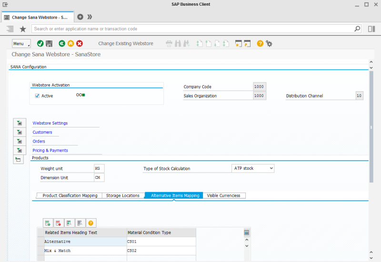Screen dimensions: 381x262
Task: Click the Find binoculars icon
Action: click(x=178, y=44)
